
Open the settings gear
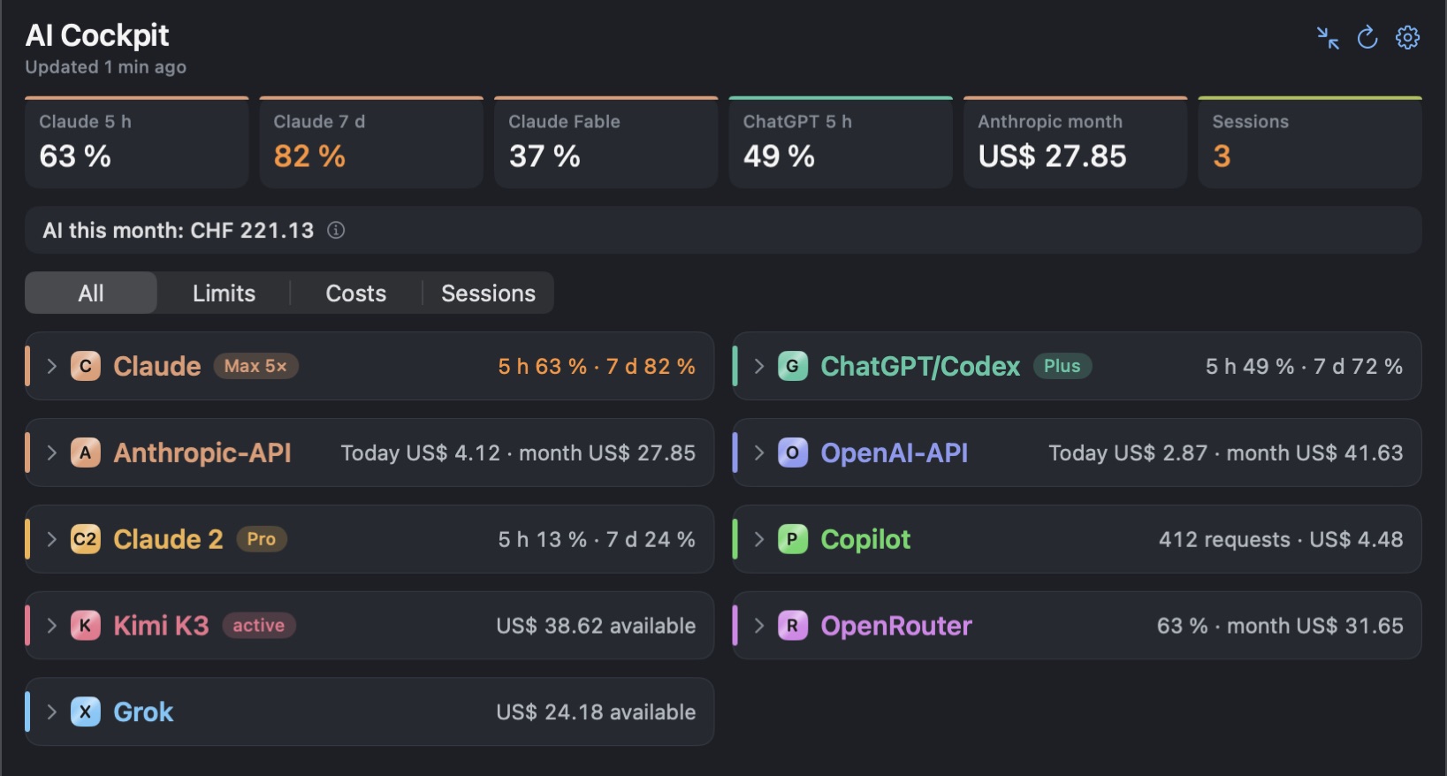click(x=1407, y=37)
